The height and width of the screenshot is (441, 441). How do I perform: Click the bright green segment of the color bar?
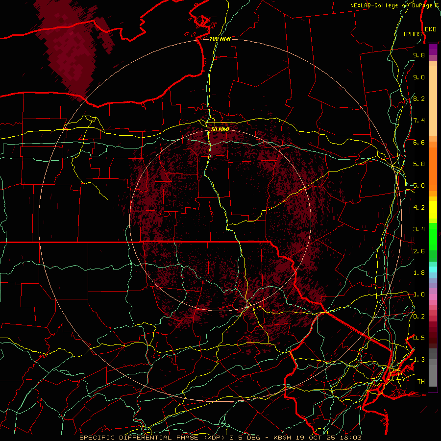pos(433,237)
